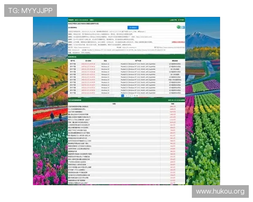Focus the login address input field
The image size is (253, 202).
(102, 27)
